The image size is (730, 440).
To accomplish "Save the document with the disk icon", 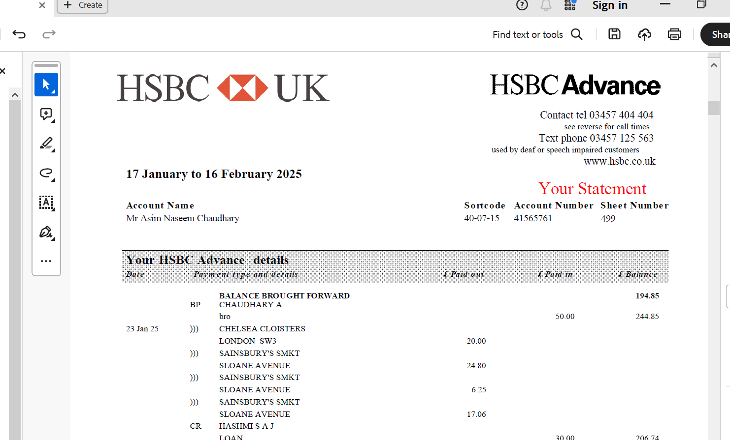I will coord(614,34).
